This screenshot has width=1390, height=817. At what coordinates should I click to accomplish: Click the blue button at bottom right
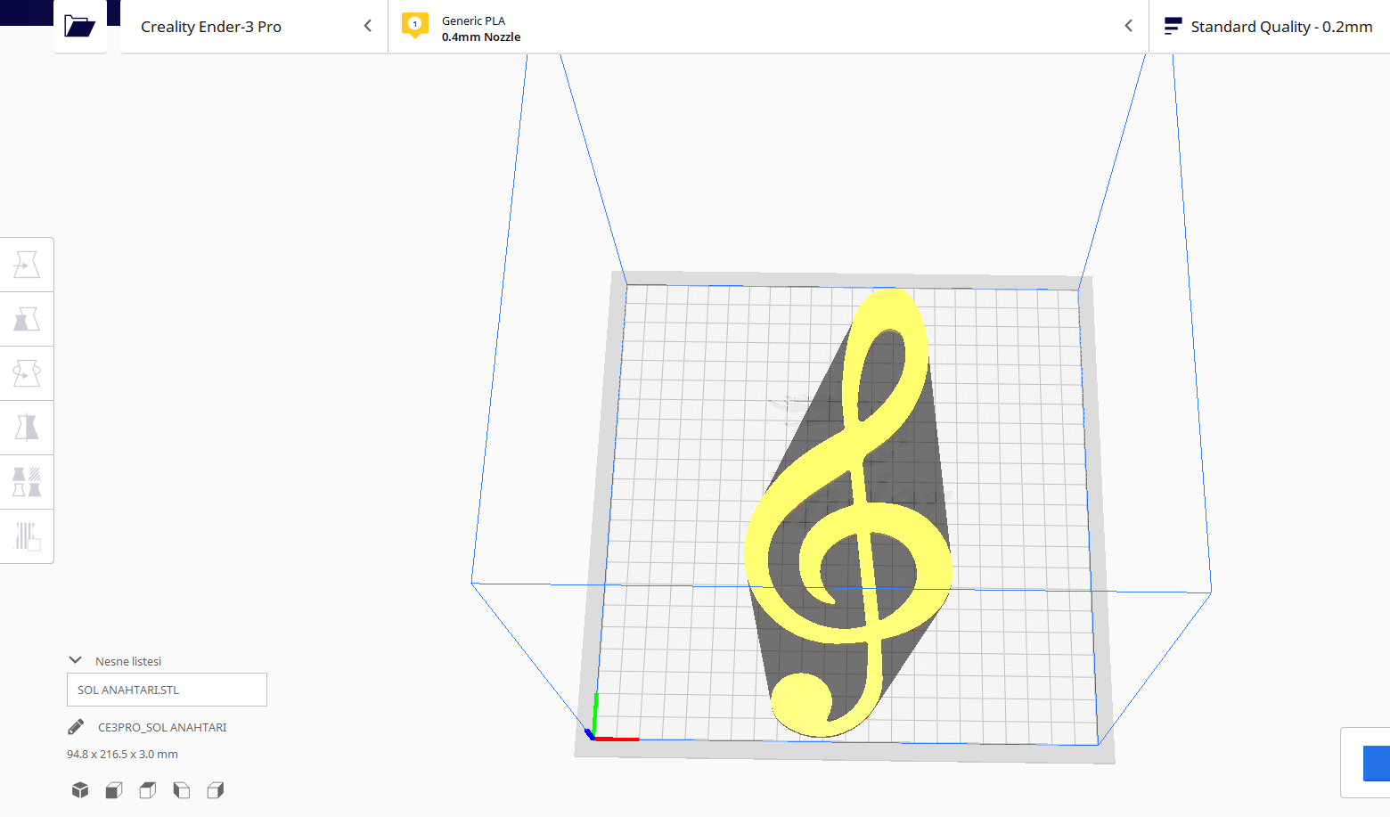coord(1377,764)
